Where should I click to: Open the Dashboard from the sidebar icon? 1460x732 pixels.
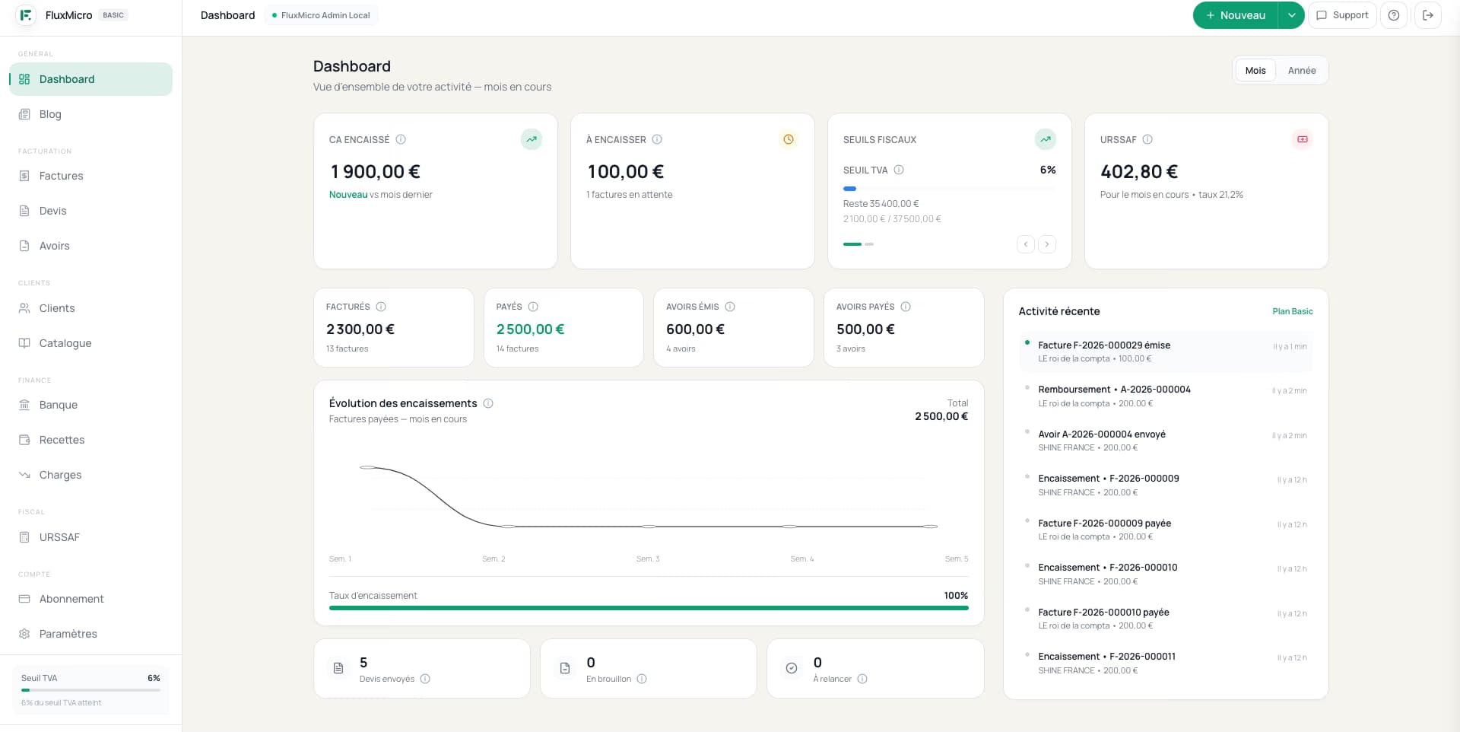pos(24,79)
